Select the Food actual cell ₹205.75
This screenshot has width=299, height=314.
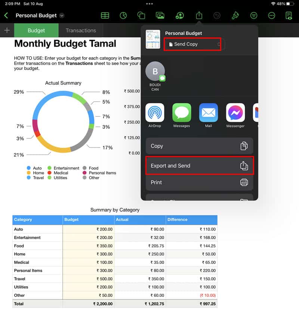coord(140,246)
